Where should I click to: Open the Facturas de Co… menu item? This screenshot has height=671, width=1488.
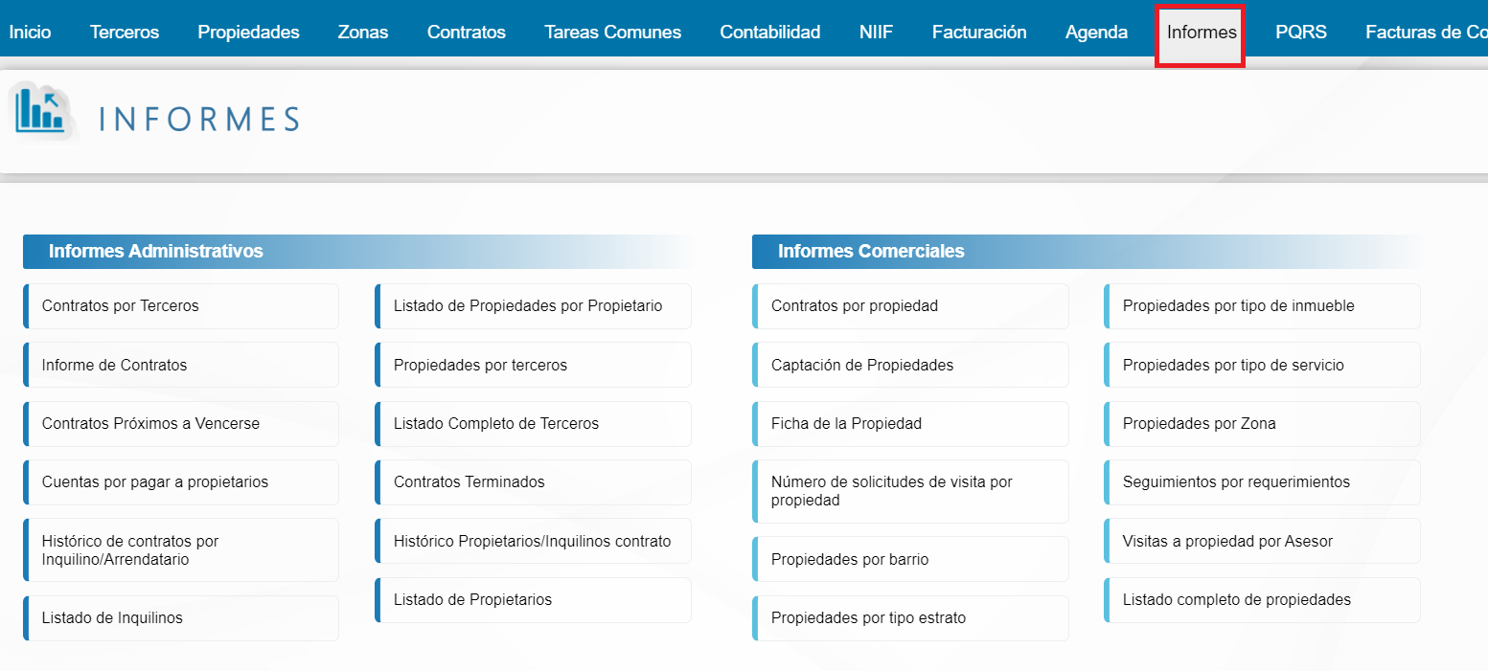[1427, 33]
